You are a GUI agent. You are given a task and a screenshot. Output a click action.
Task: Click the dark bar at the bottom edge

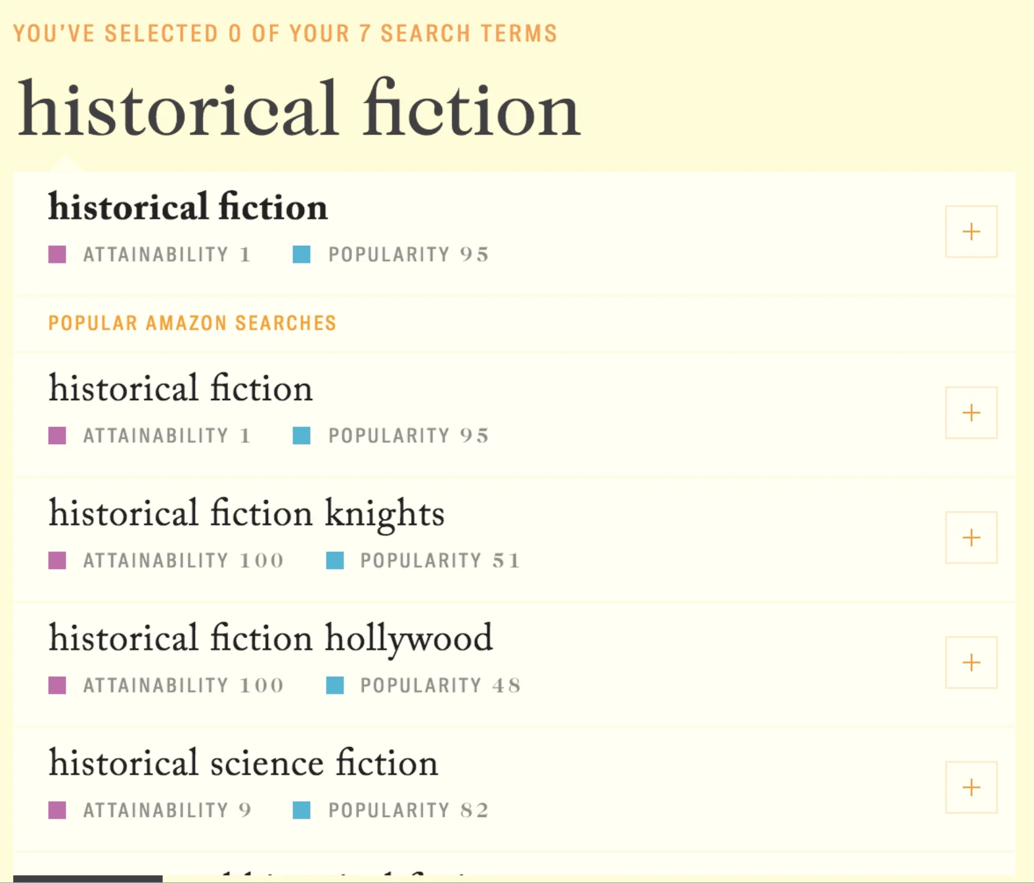point(87,878)
